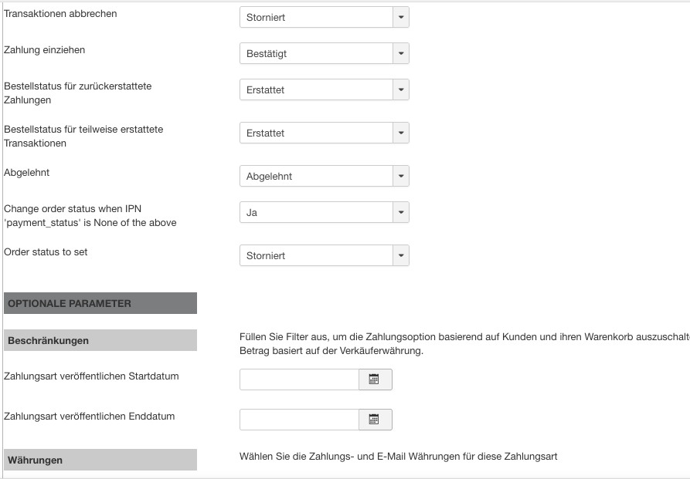690x479 pixels.
Task: Select the Beschränkungen section header
Action: tap(100, 340)
